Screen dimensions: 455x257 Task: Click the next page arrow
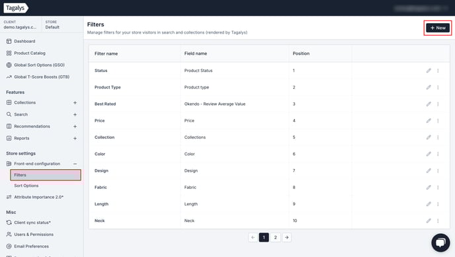pos(287,237)
